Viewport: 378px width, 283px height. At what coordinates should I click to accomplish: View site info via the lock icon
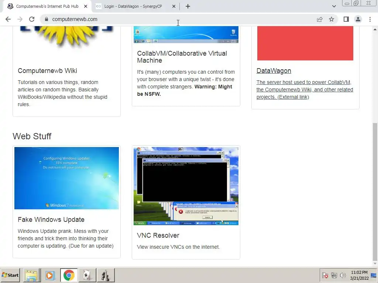(x=47, y=19)
